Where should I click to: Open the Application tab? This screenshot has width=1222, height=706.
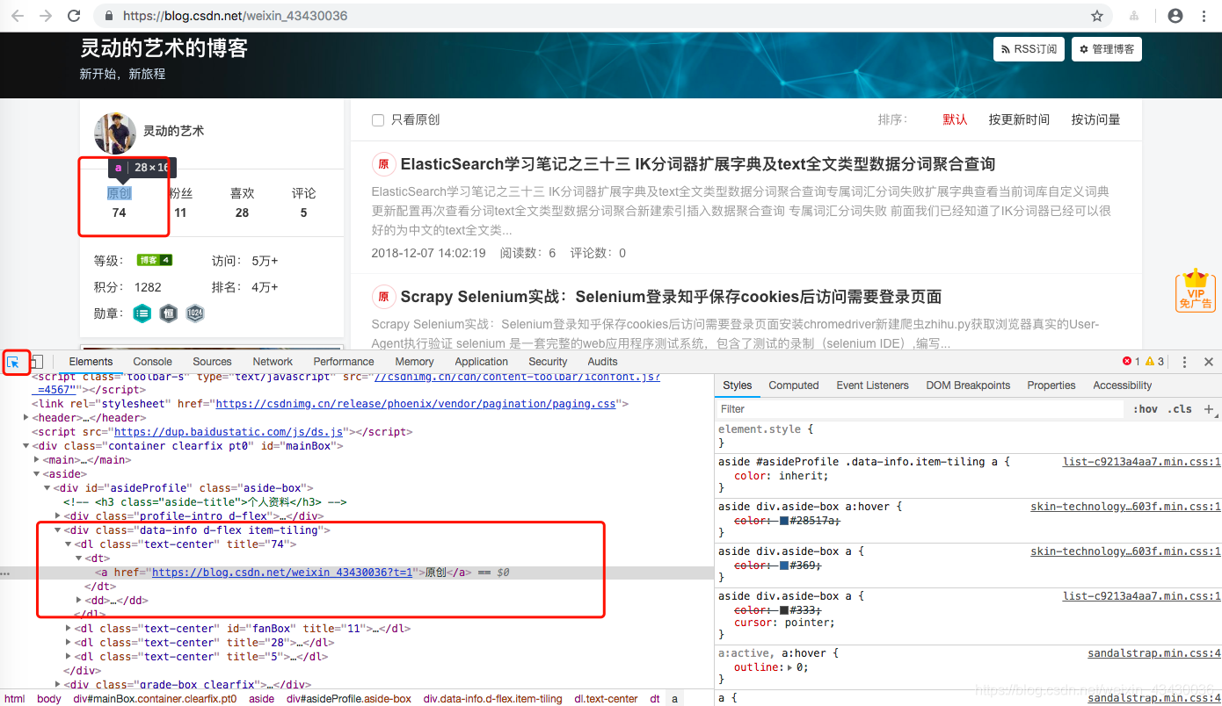click(482, 362)
